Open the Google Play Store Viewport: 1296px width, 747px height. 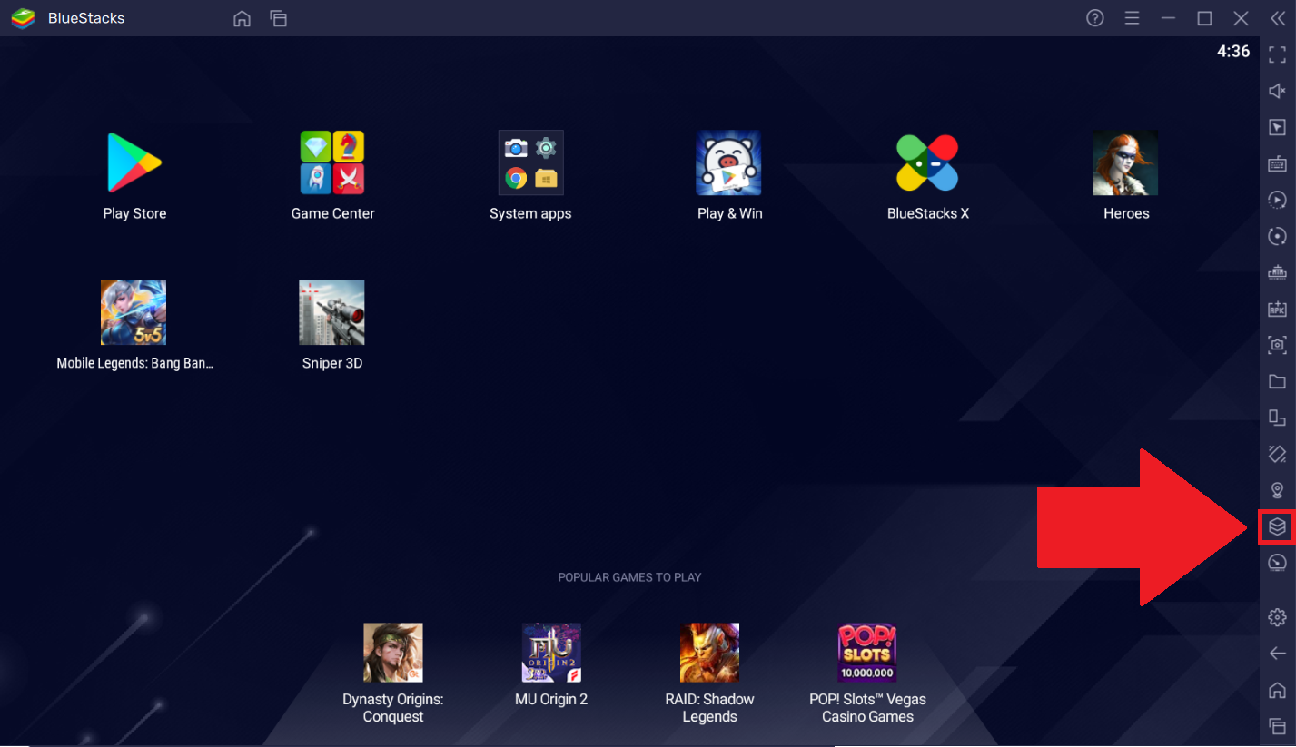point(134,163)
